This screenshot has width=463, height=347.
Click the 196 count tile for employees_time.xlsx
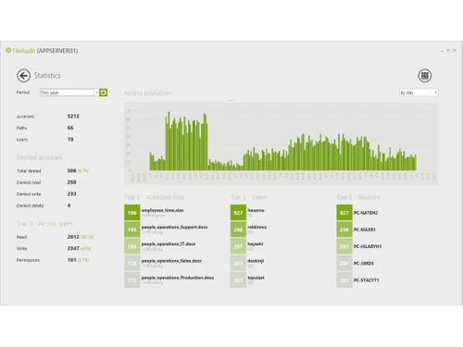point(132,213)
